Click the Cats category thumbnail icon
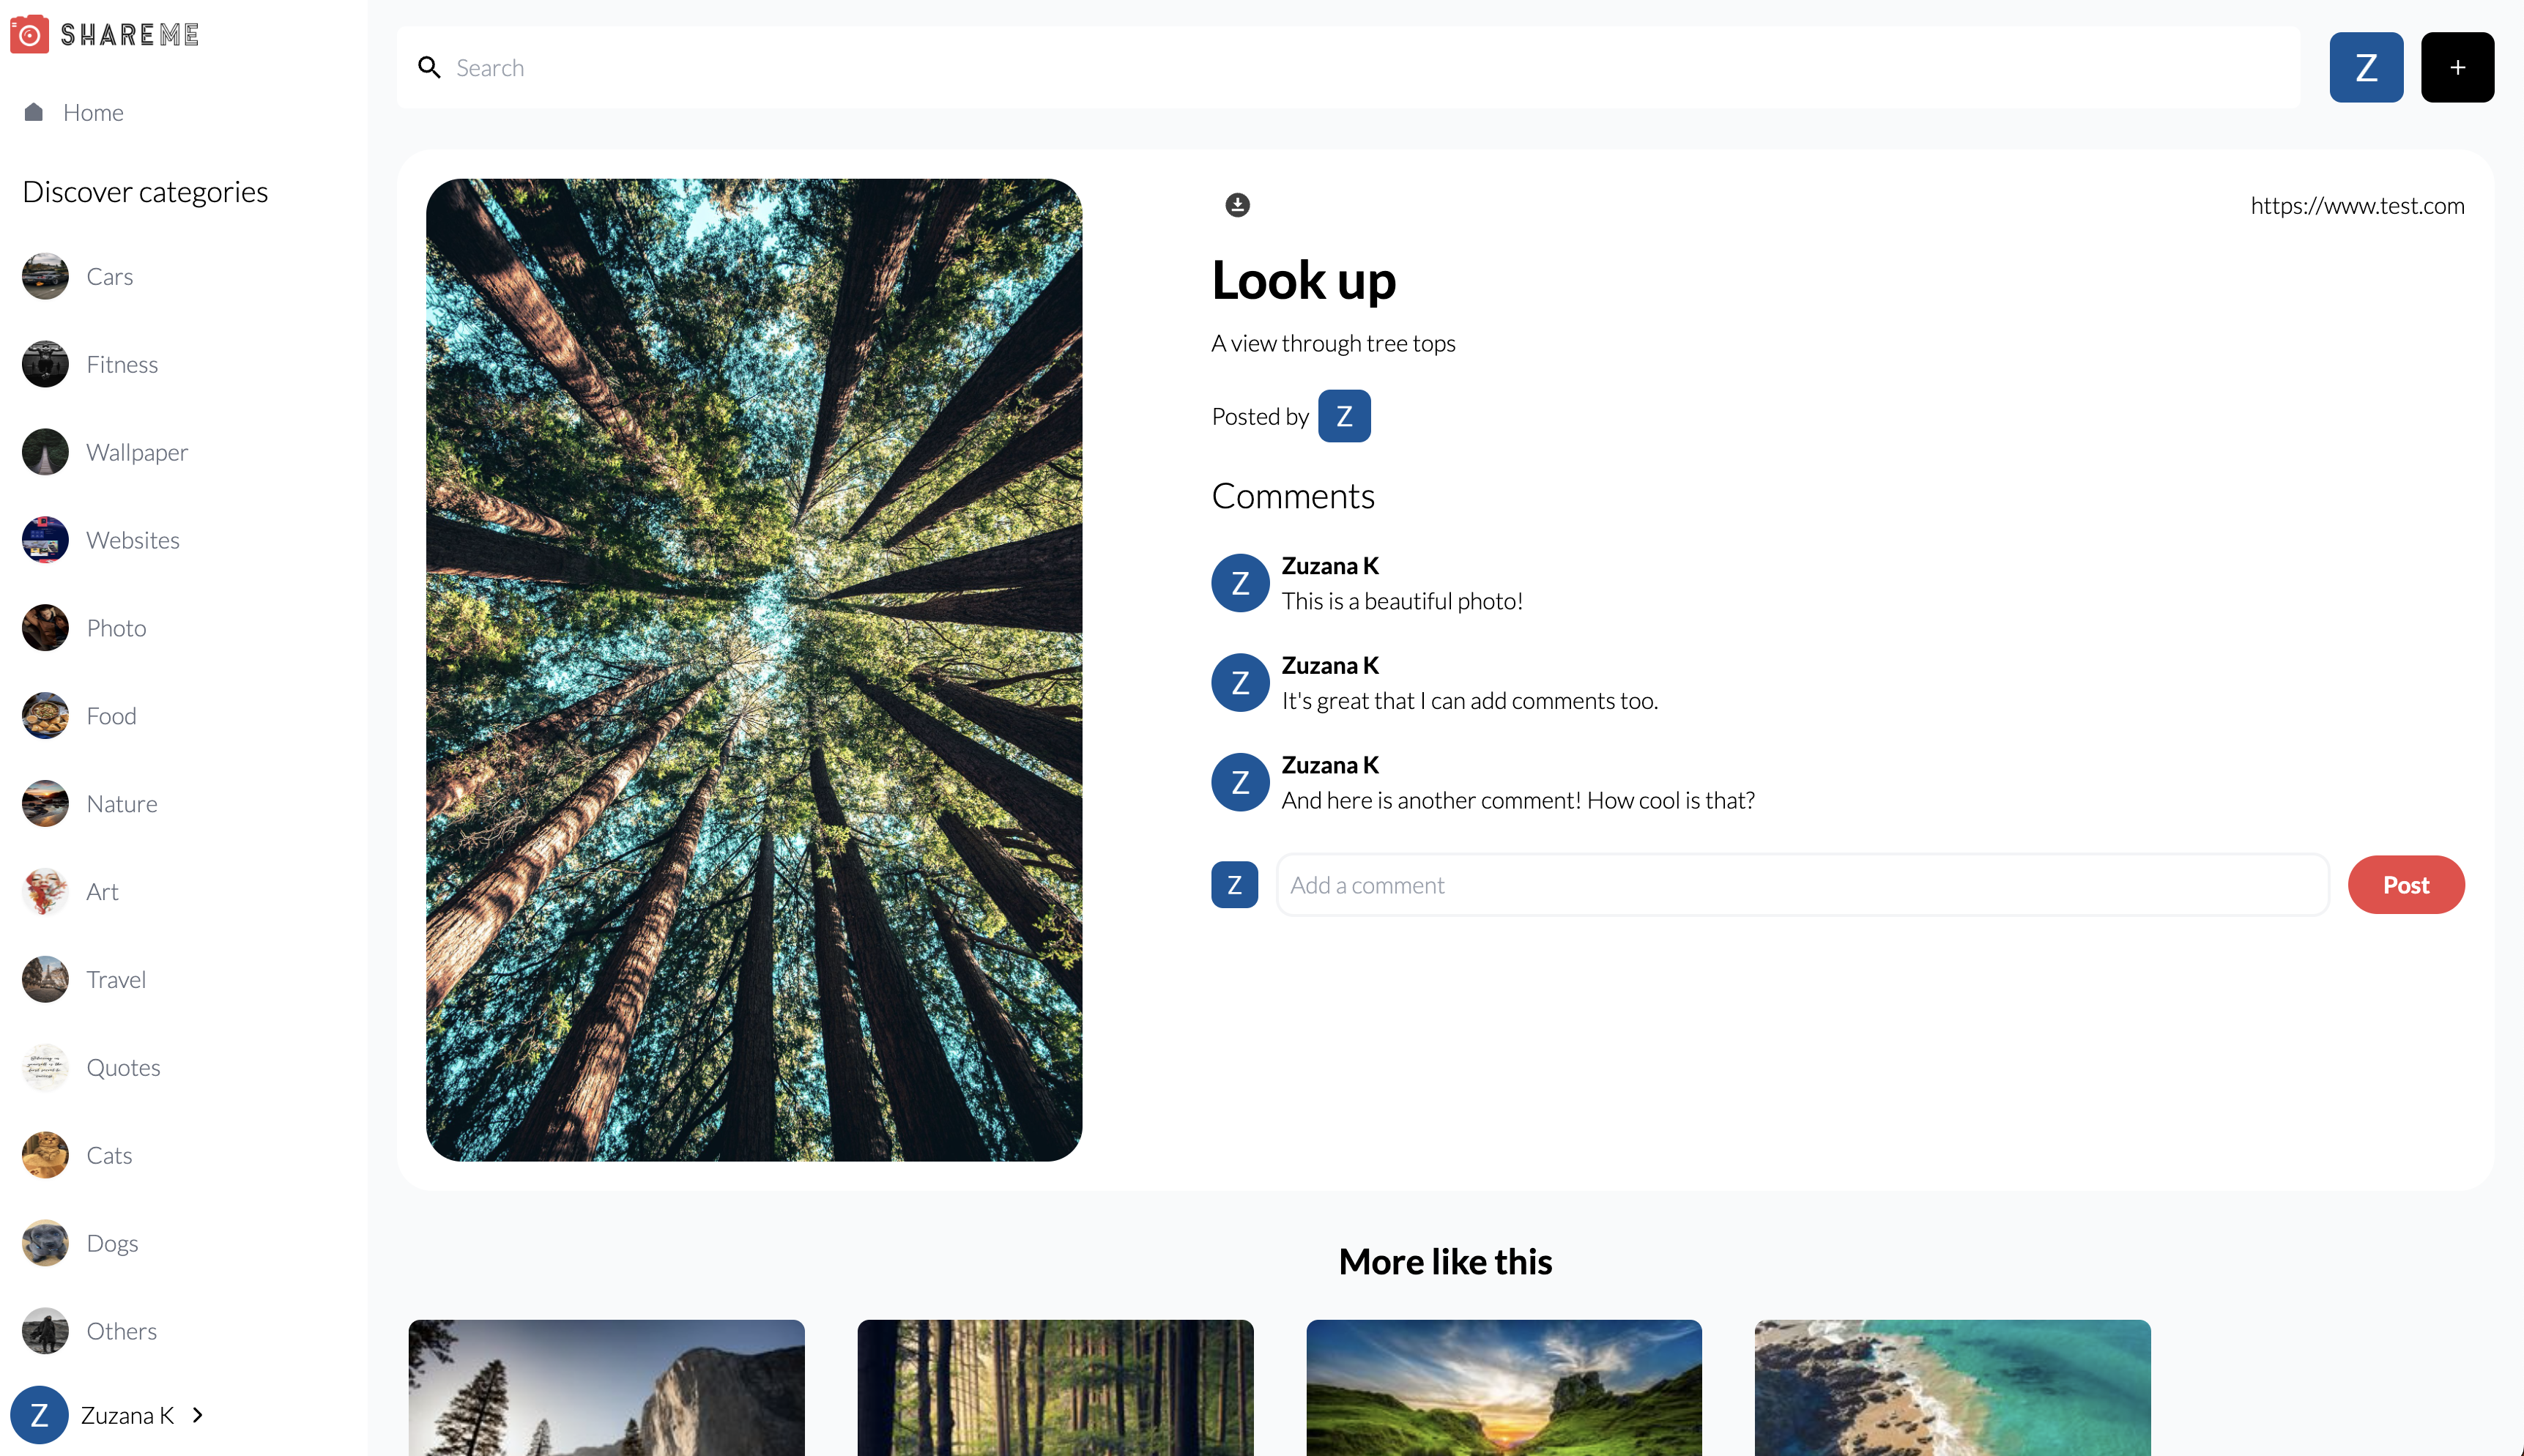This screenshot has width=2524, height=1456. click(x=45, y=1155)
